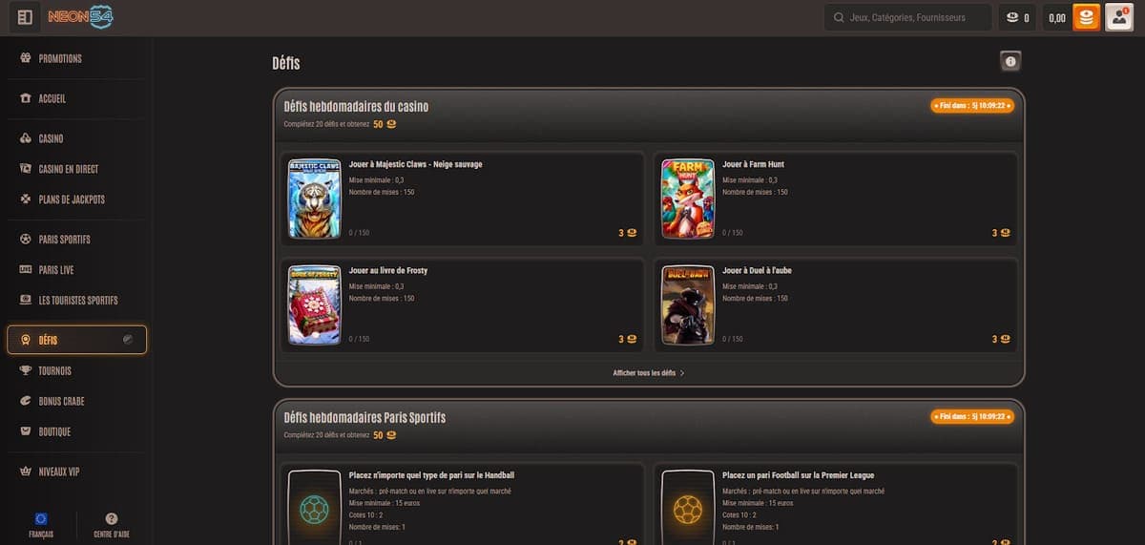Open the user profile avatar icon

click(x=1119, y=17)
